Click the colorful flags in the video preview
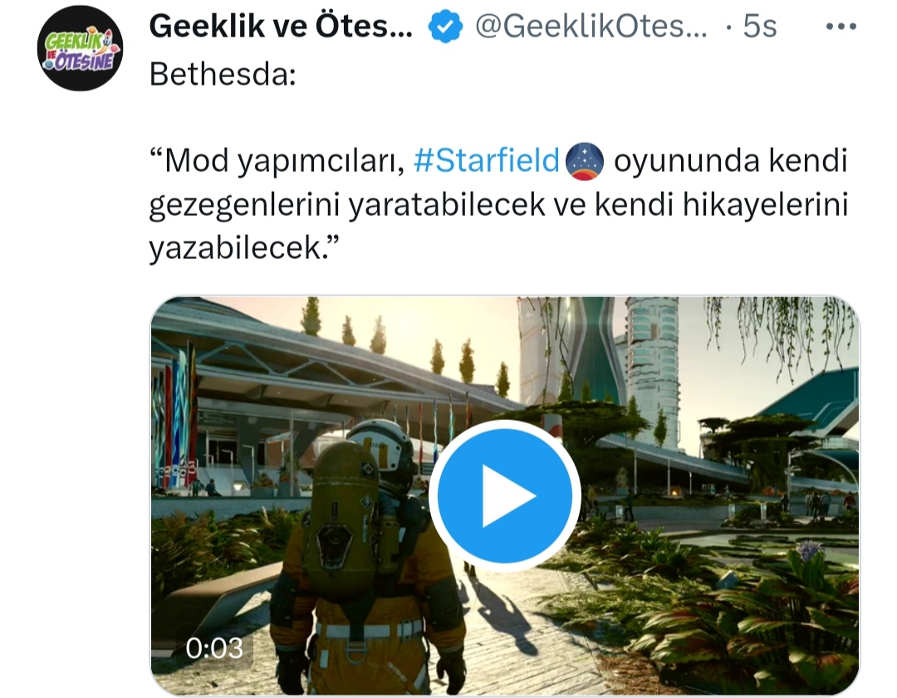Image resolution: width=897 pixels, height=698 pixels. pos(174,416)
